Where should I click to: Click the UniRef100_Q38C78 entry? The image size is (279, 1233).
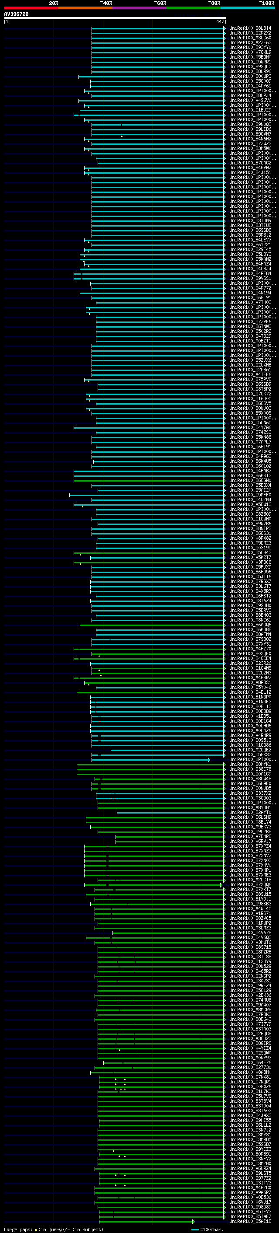pos(250,769)
